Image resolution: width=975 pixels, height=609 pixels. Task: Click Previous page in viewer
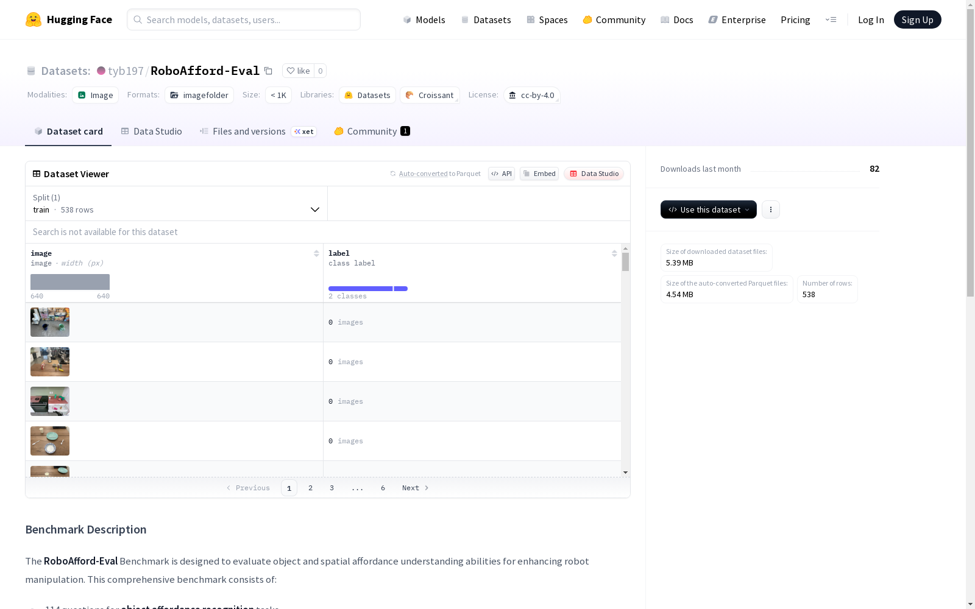pos(248,488)
